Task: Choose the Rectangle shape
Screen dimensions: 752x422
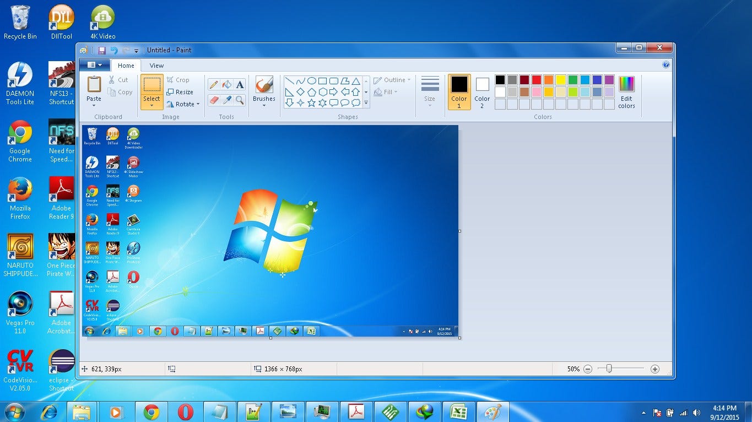Action: coord(322,81)
